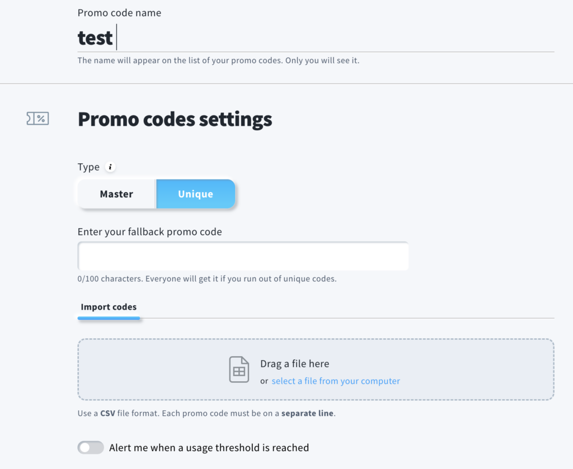Open the Import codes tab
This screenshot has width=573, height=469.
pos(109,307)
